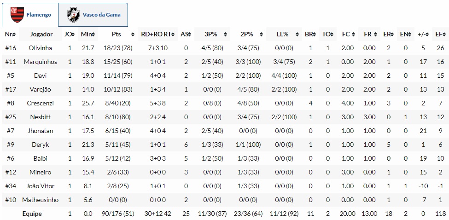Screen dimensions: 449x220
Task: Click the Flamengo club crest icon
Action: click(x=17, y=15)
